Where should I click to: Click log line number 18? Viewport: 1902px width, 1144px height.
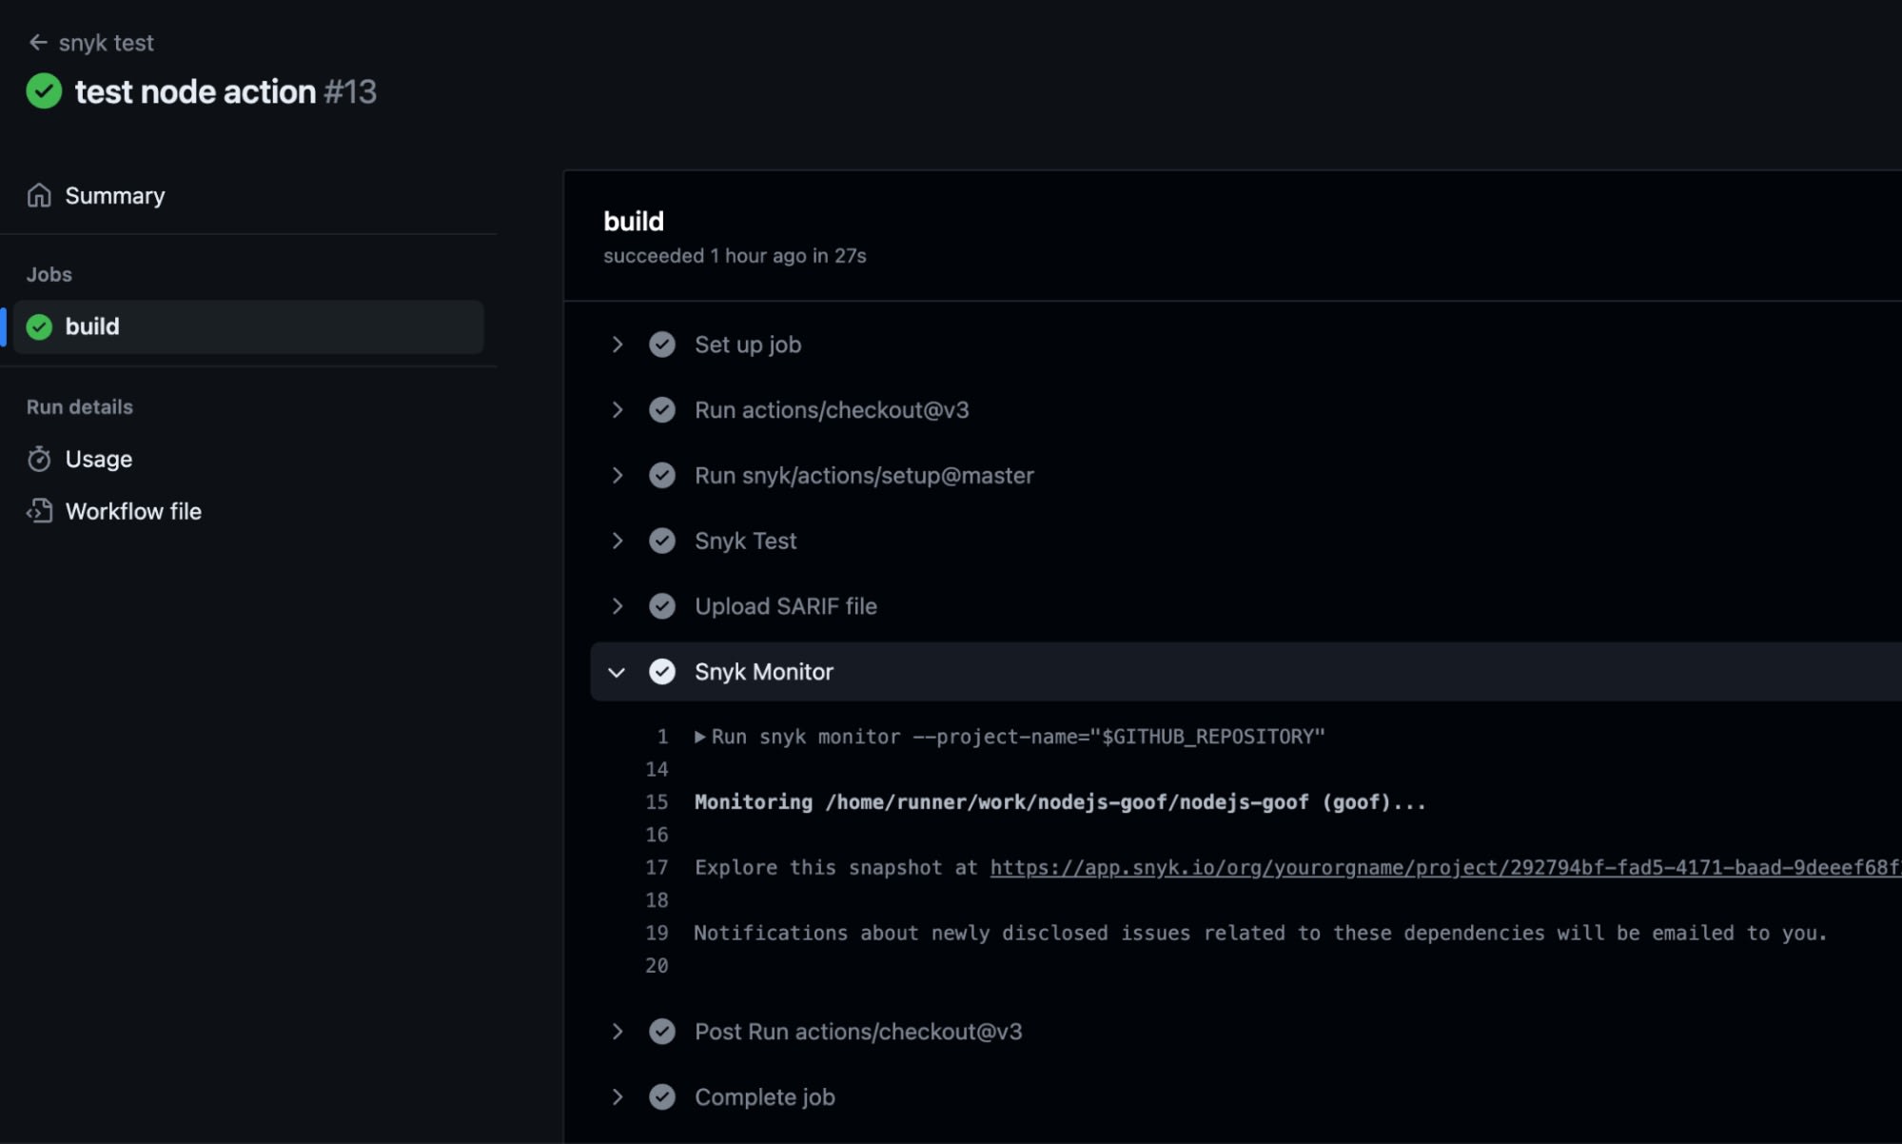[x=657, y=900]
